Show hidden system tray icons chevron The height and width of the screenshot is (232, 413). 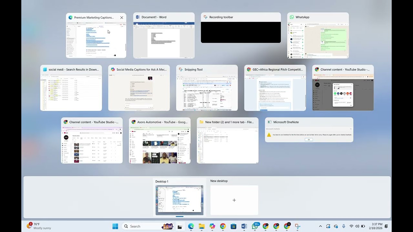320,226
